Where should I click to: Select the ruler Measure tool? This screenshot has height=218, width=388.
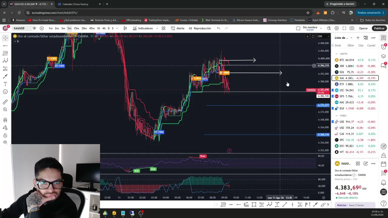[x=5, y=102]
